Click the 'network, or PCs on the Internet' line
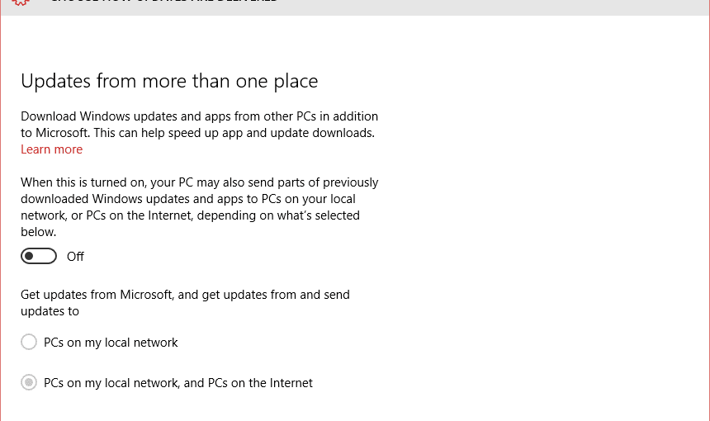The width and height of the screenshot is (710, 421). 190,215
